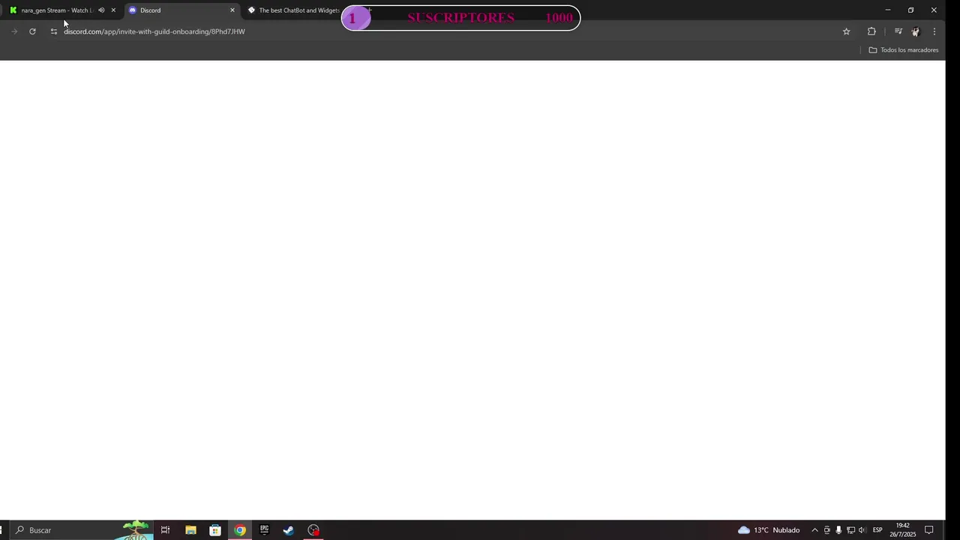The image size is (960, 540).
Task: Switch the ESP input language indicator
Action: pos(877,530)
